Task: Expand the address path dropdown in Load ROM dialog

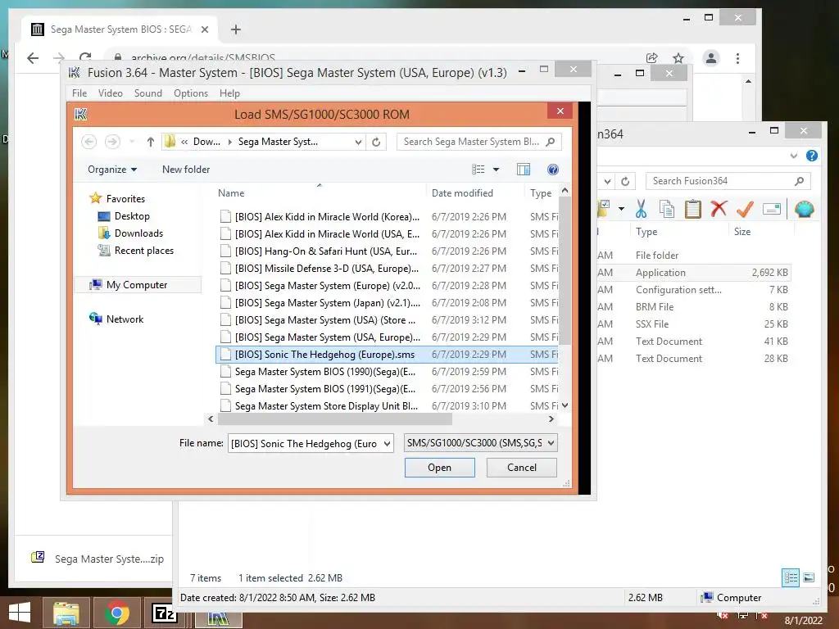Action: 358,142
